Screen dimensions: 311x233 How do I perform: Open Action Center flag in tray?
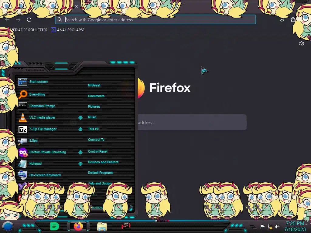[x=262, y=226]
